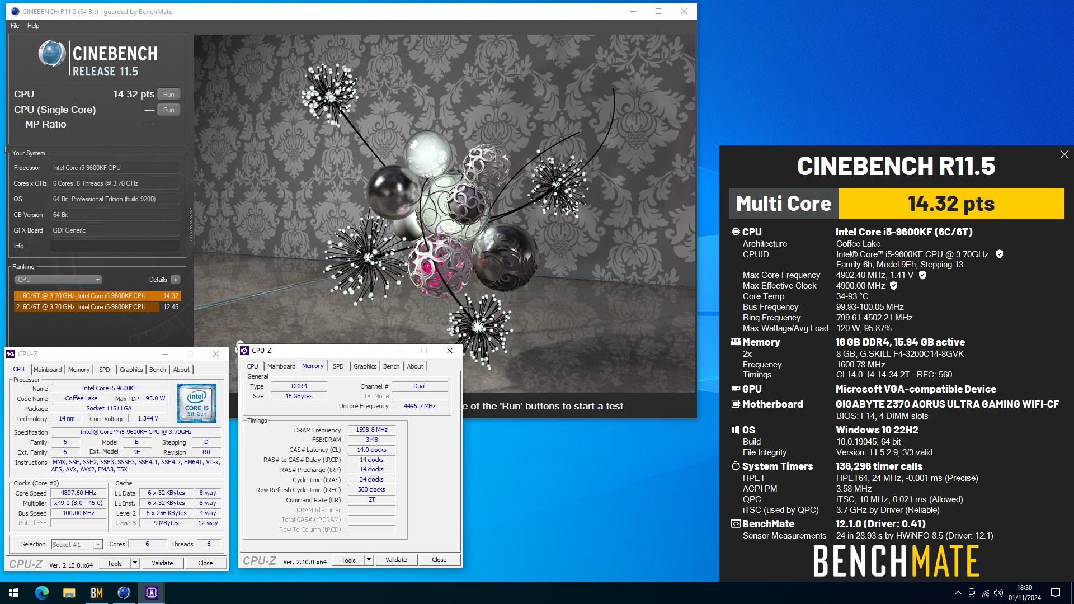Switch to CPU-Z taskbar icon

tap(151, 593)
